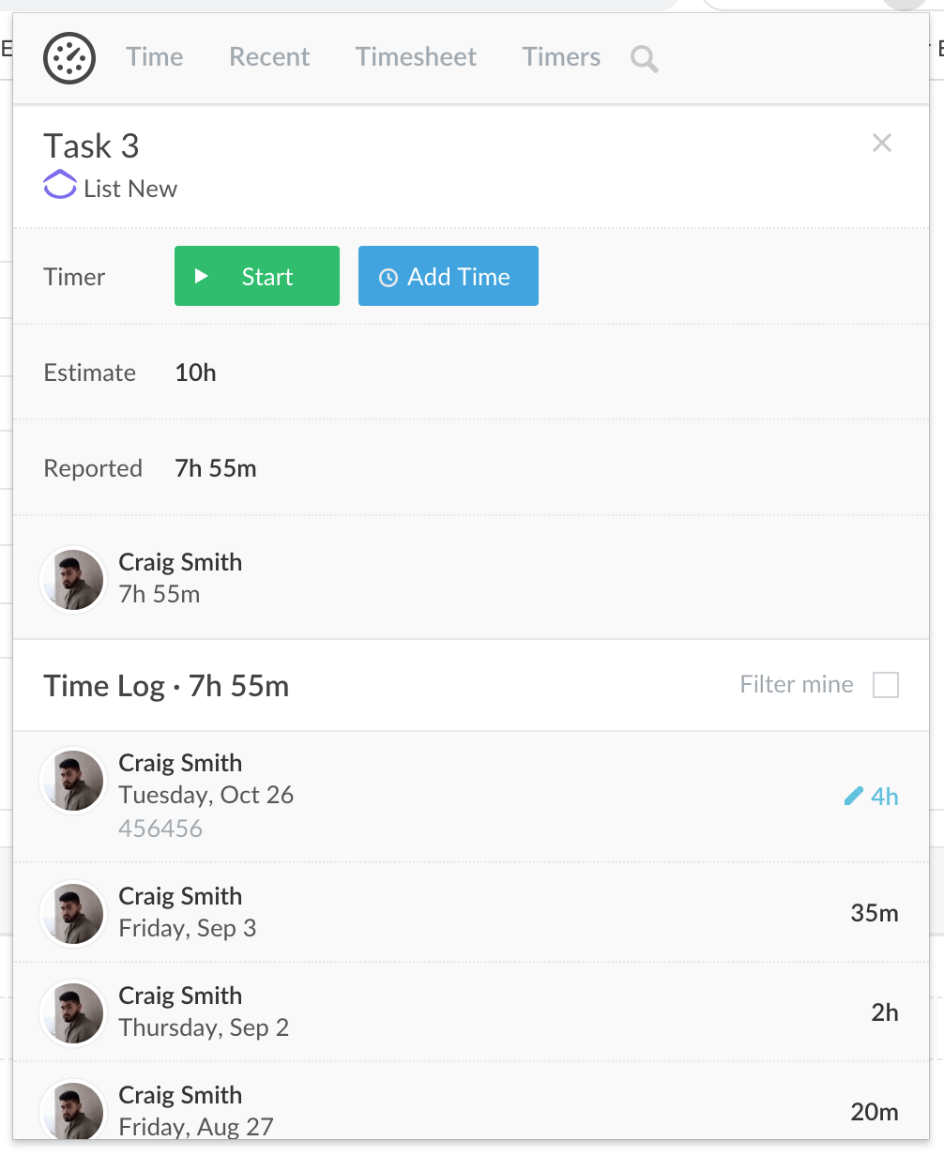This screenshot has width=944, height=1156.
Task: Open the search magnifier icon
Action: pyautogui.click(x=644, y=59)
